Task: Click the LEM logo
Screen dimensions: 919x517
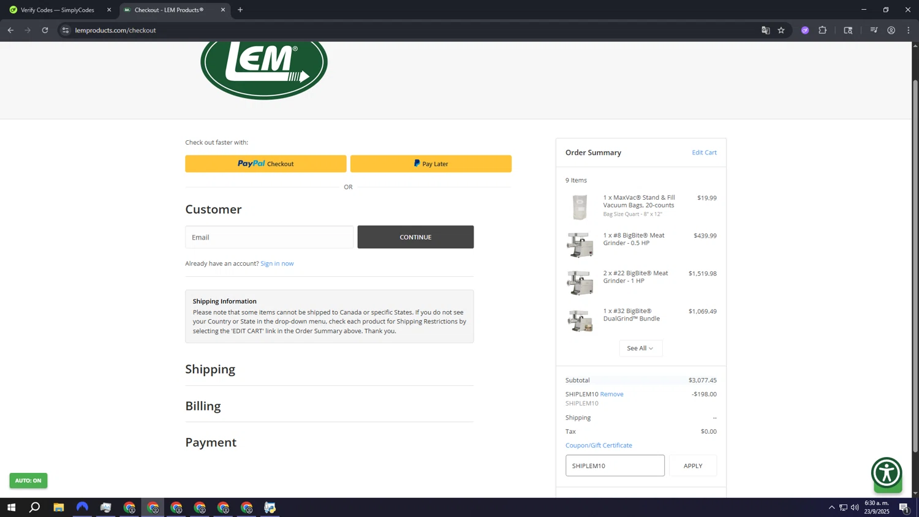Action: pos(264,70)
